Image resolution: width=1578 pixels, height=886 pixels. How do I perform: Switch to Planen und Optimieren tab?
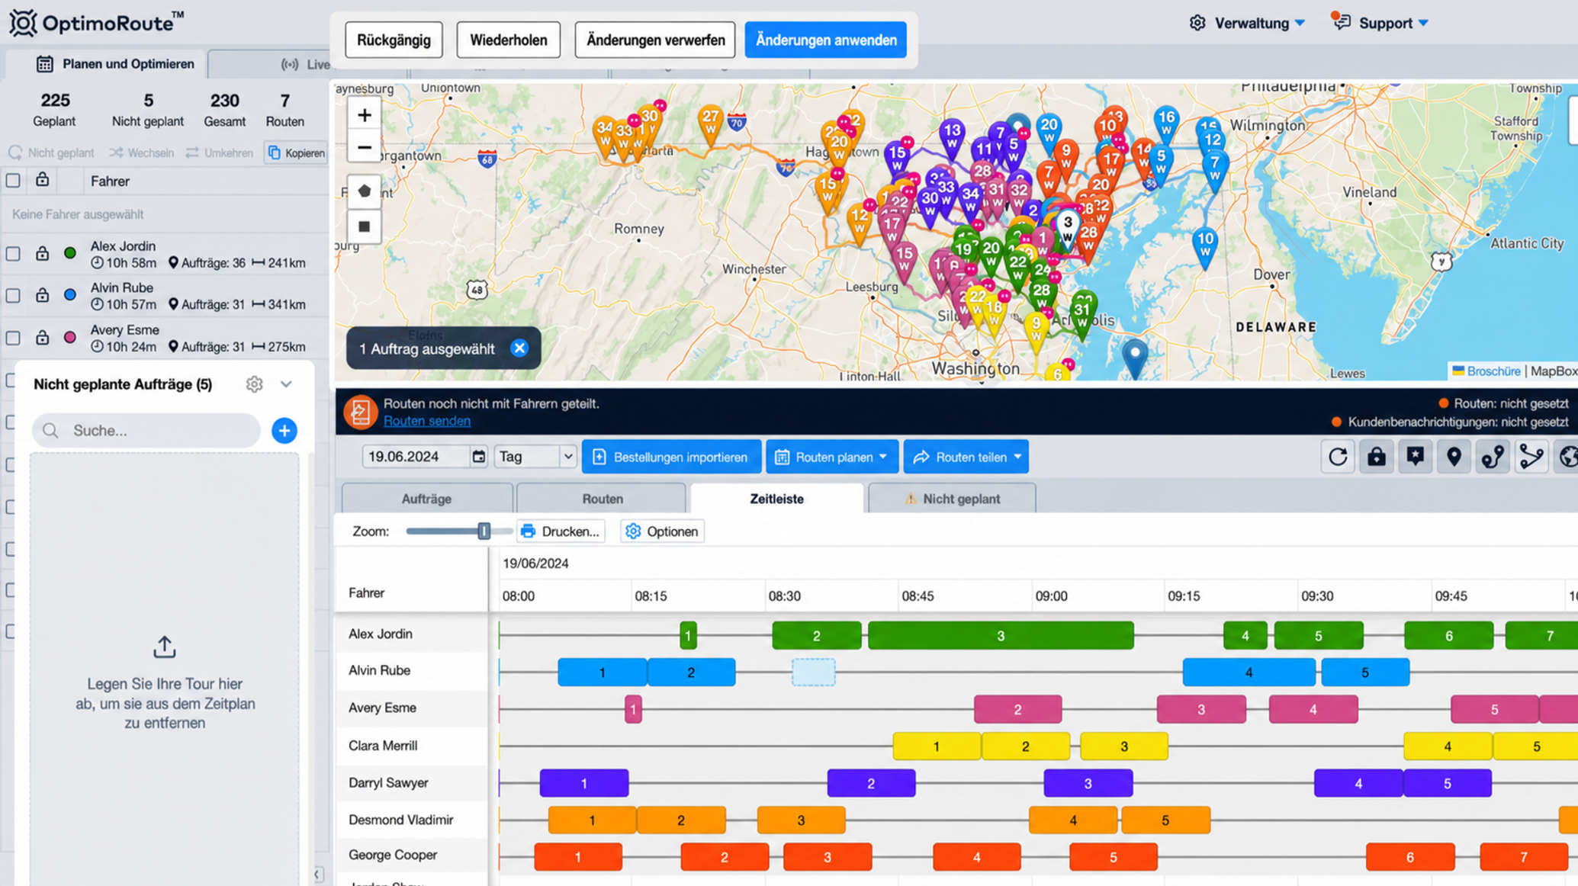105,64
